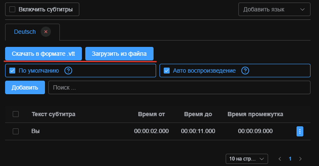This screenshot has height=166, width=319.
Task: Open help icon next to Авто воспроизведение
Action: (245, 71)
